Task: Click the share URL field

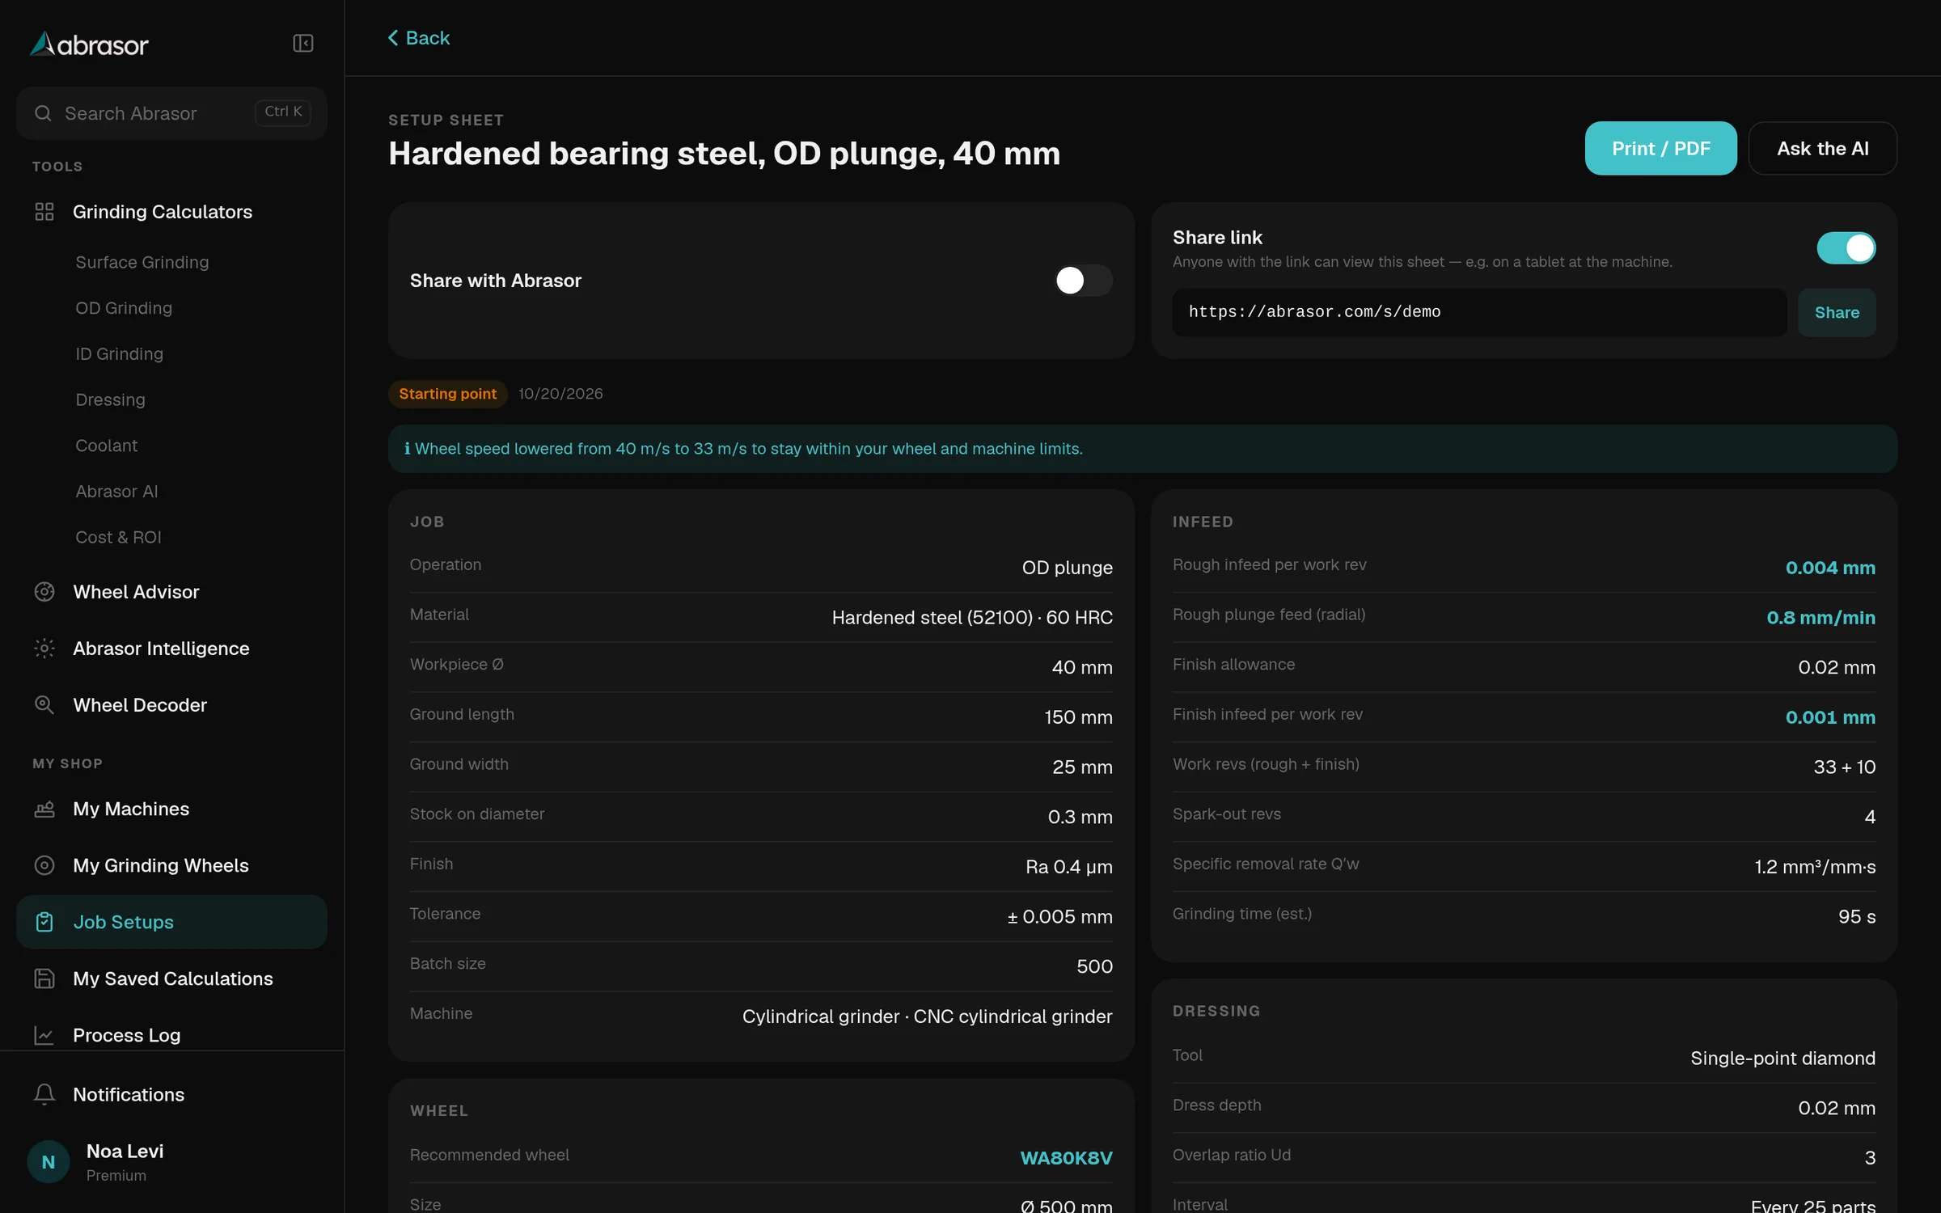Action: pyautogui.click(x=1479, y=312)
